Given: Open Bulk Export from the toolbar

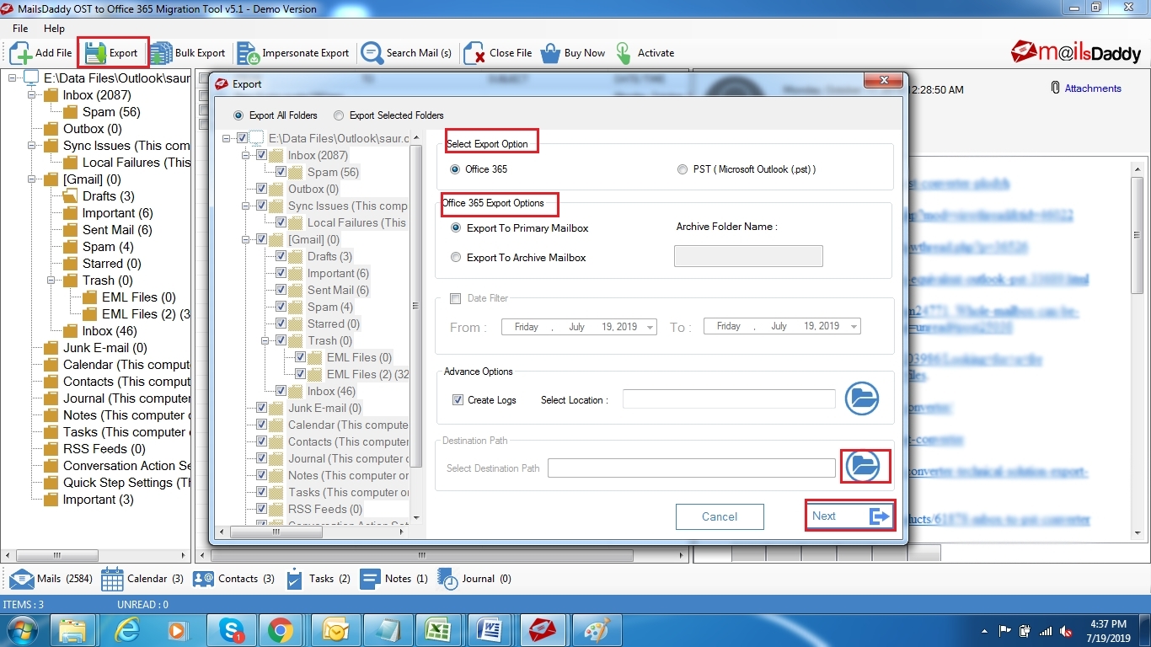Looking at the screenshot, I should coord(187,53).
